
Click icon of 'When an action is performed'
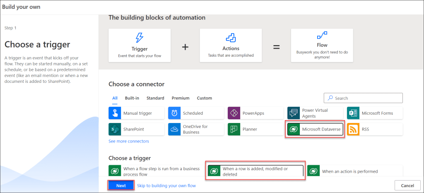[313, 171]
